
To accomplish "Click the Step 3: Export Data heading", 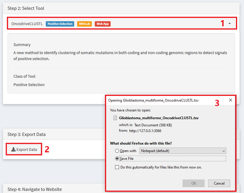I will (x=26, y=134).
